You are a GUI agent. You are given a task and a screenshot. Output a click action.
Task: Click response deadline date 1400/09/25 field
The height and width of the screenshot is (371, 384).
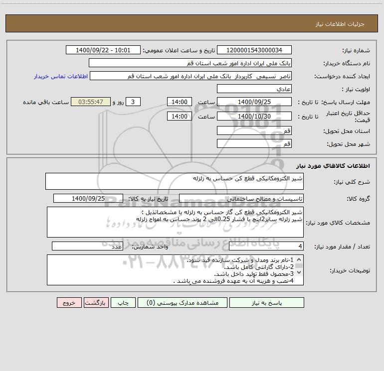point(254,102)
